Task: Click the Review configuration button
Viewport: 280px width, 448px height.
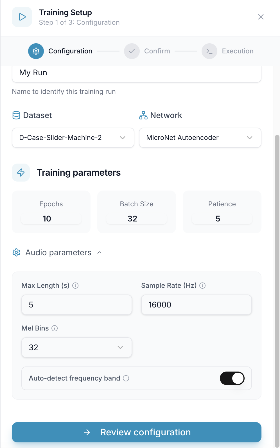Action: pos(137,432)
